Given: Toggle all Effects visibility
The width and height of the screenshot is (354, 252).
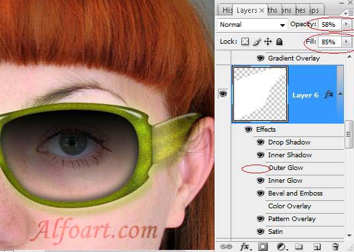Looking at the screenshot, I should (x=248, y=130).
